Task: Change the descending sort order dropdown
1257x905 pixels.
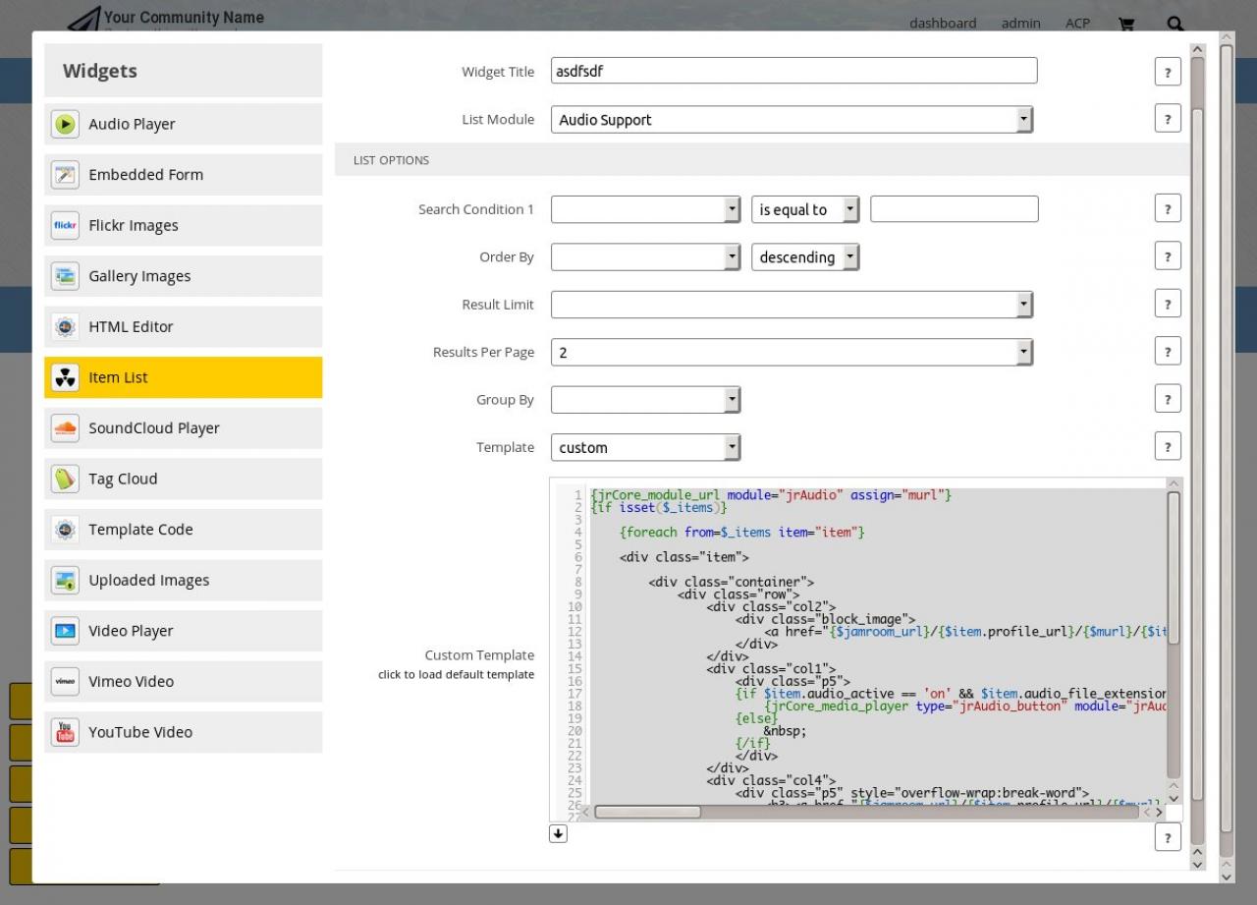Action: tap(805, 257)
